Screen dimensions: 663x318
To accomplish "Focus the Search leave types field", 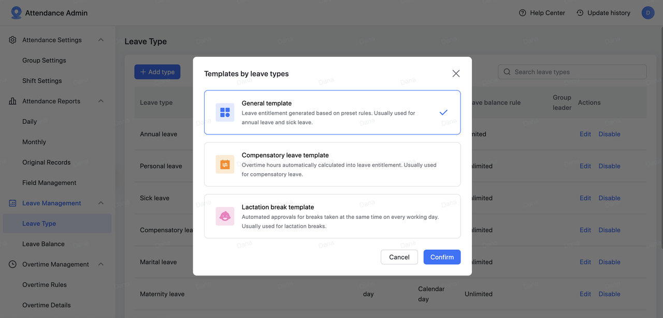I will click(576, 72).
